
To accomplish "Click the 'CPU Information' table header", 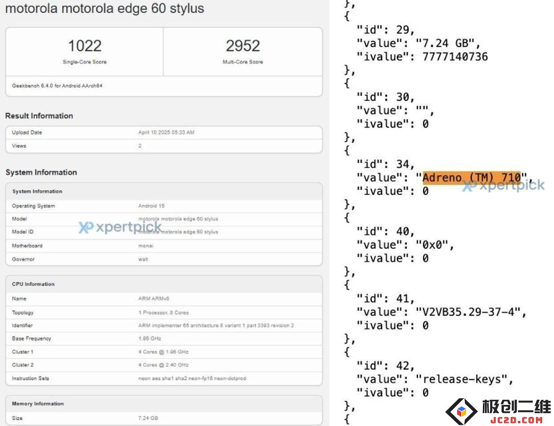I will coord(164,284).
